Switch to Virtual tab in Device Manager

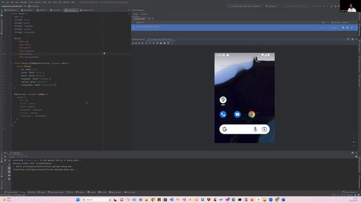pyautogui.click(x=135, y=14)
